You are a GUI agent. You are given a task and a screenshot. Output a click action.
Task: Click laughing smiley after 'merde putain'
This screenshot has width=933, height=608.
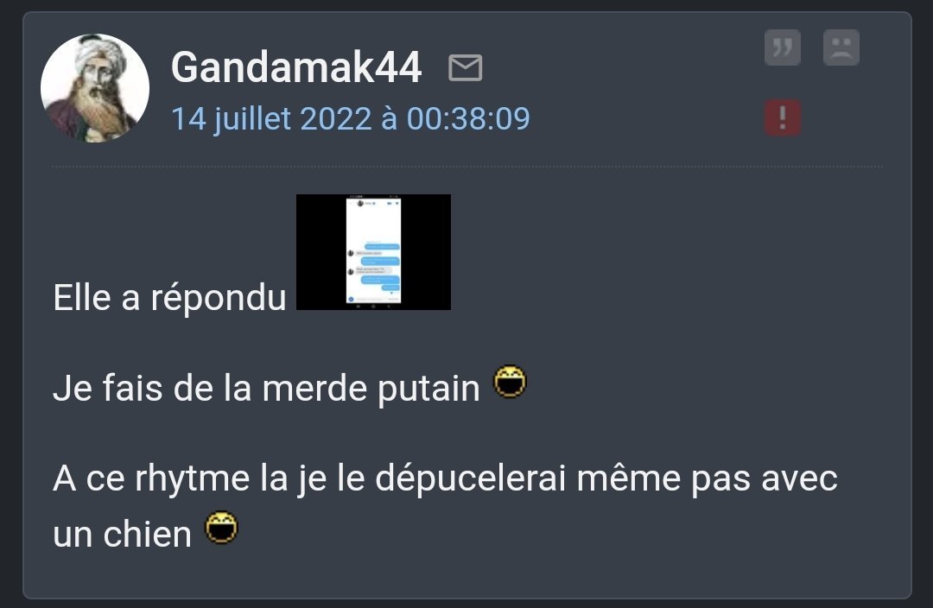pos(510,382)
